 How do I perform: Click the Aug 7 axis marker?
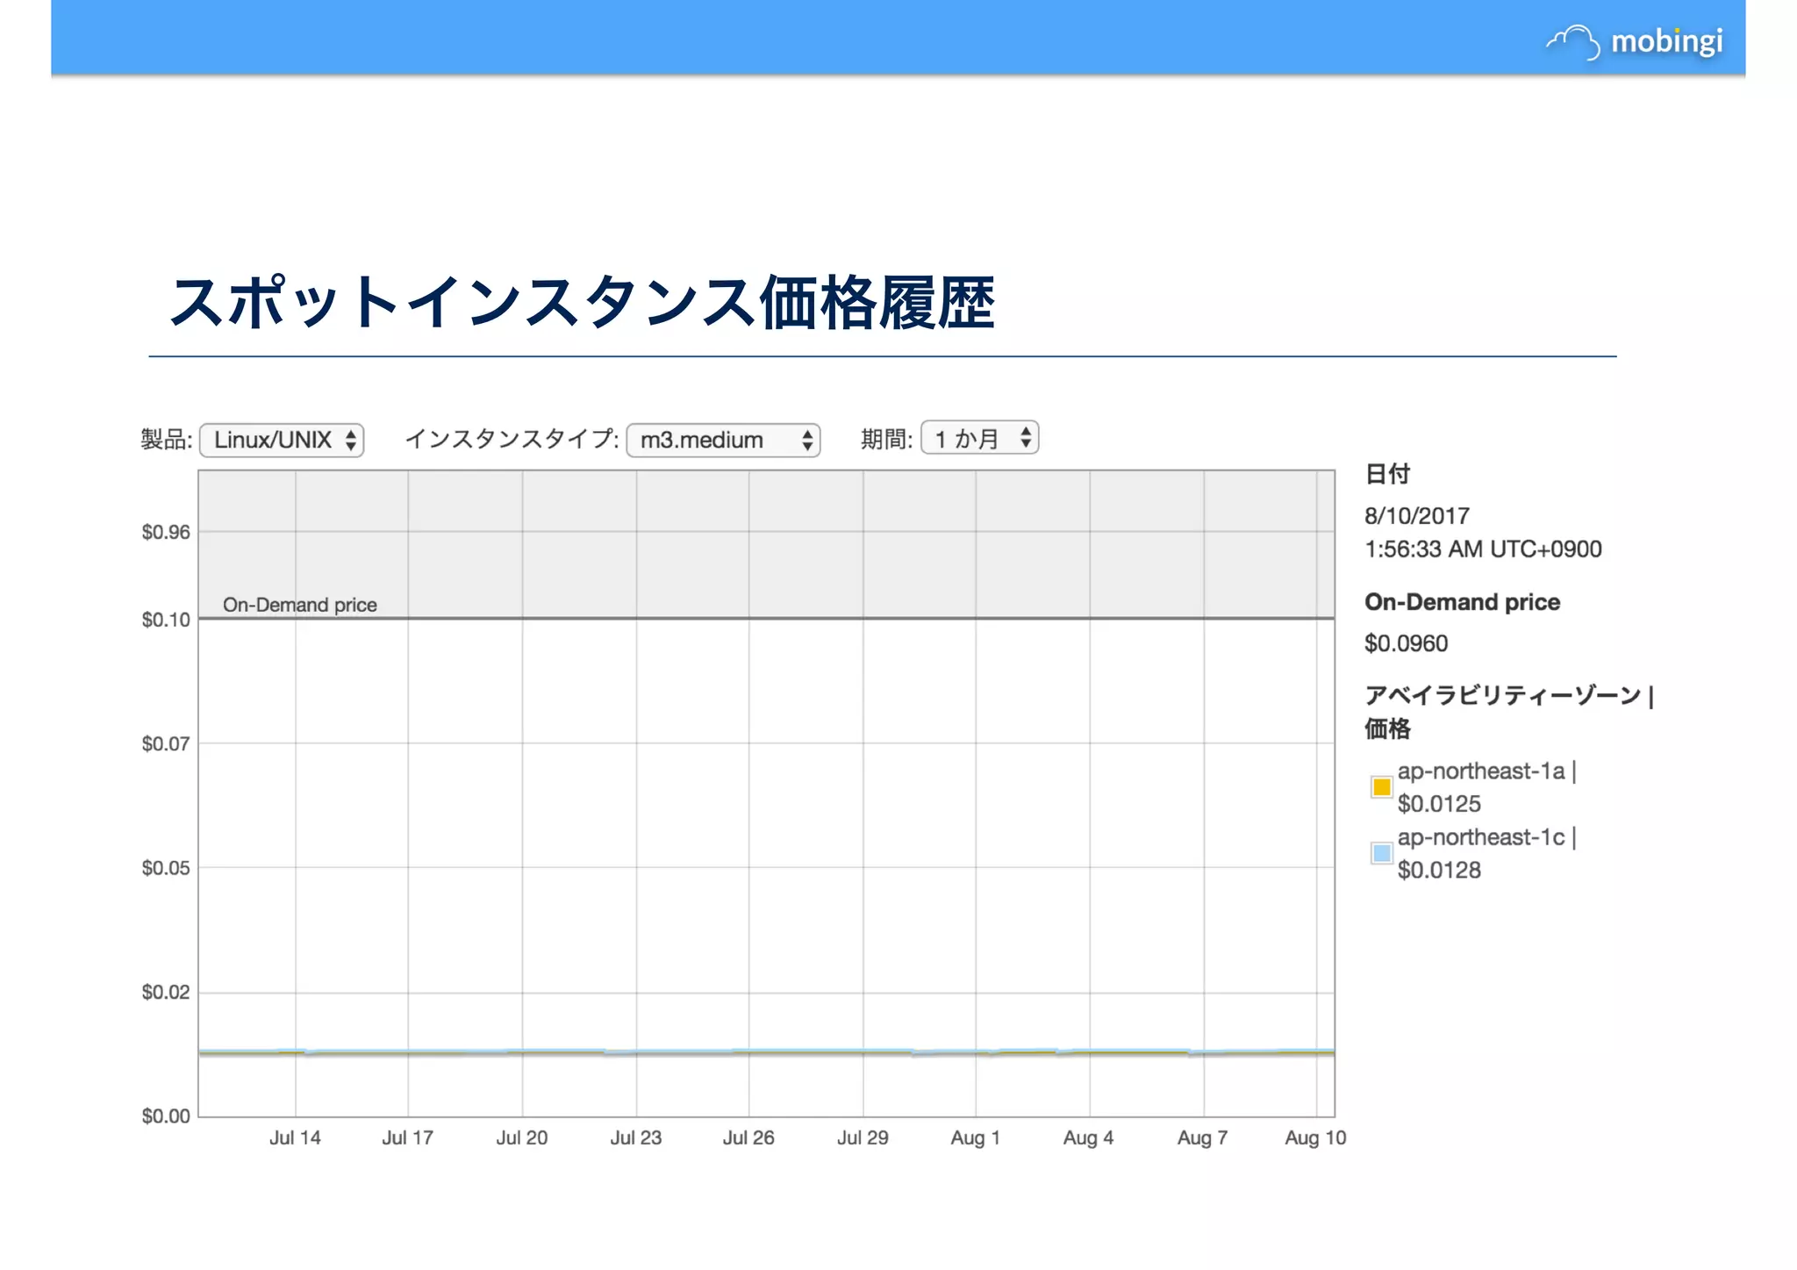pyautogui.click(x=1202, y=1138)
